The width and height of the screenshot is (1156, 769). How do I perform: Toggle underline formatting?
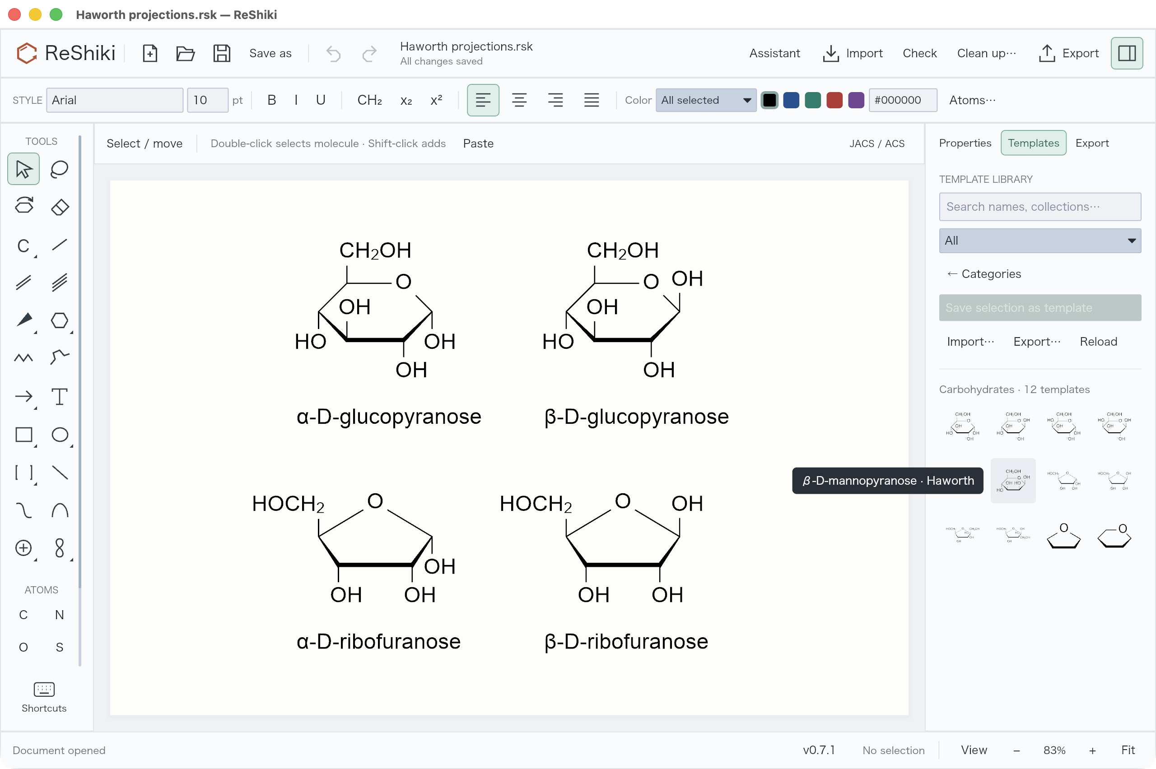click(321, 100)
